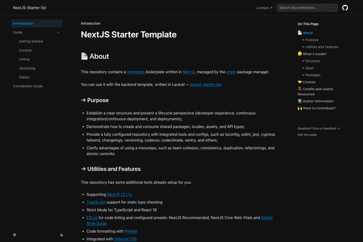Select Introduction in the sidebar
This screenshot has width=363, height=242.
(37, 24)
